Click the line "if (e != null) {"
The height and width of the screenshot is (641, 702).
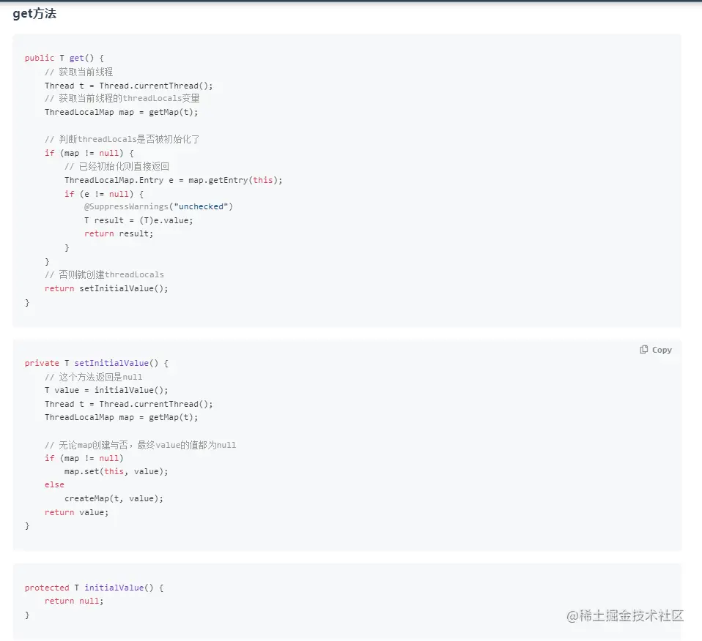click(x=104, y=194)
